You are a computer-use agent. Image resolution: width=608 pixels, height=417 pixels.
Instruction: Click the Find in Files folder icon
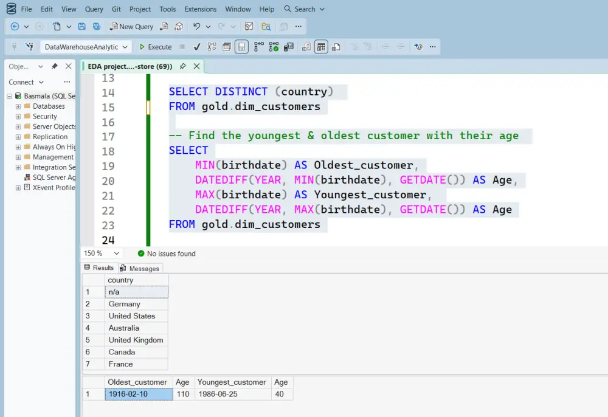pos(266,26)
